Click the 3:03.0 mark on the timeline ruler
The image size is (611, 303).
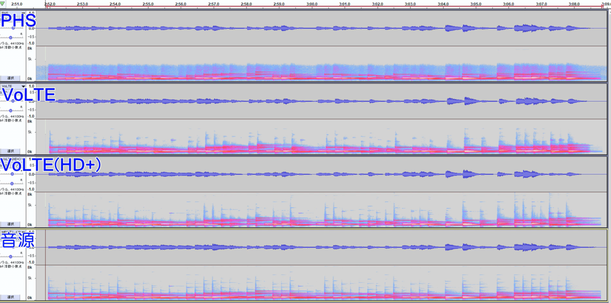point(410,4)
